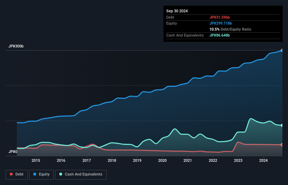Viewport: 288px width, 185px height.
Task: Click the teal dot in Cash legend
Action: click(61, 174)
